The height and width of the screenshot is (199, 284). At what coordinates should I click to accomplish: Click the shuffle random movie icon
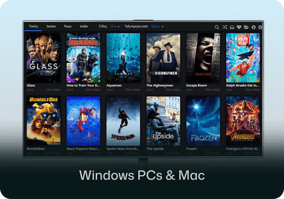(224, 27)
